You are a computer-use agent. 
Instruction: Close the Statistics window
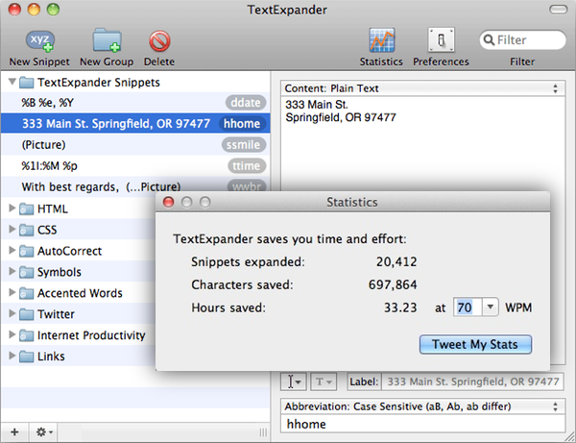[x=169, y=202]
